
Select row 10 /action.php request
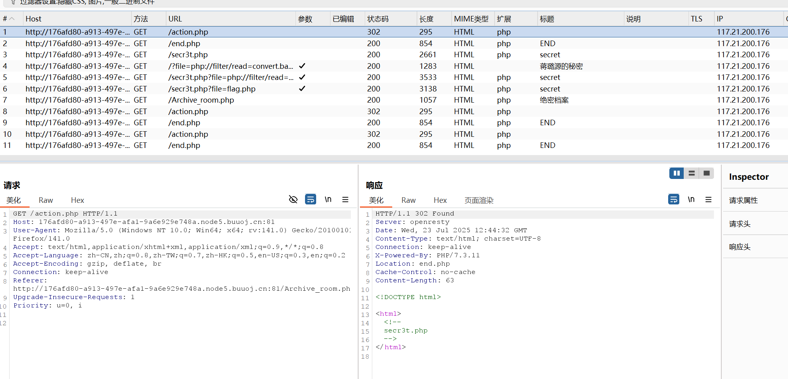pyautogui.click(x=394, y=134)
